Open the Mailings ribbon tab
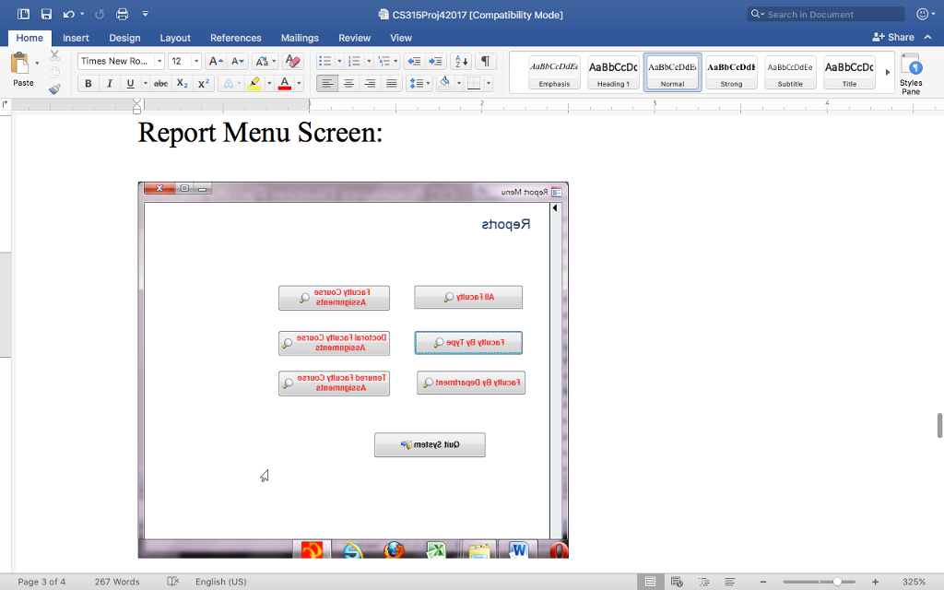The image size is (944, 590). (x=300, y=38)
